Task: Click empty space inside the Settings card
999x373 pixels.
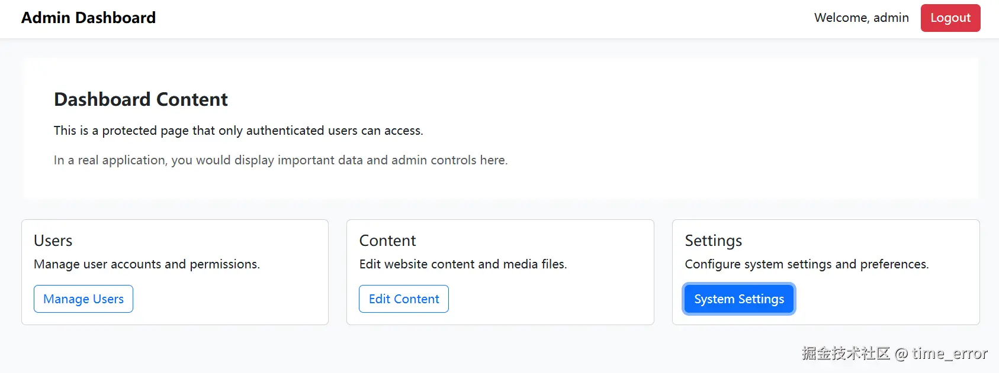Action: [x=888, y=299]
